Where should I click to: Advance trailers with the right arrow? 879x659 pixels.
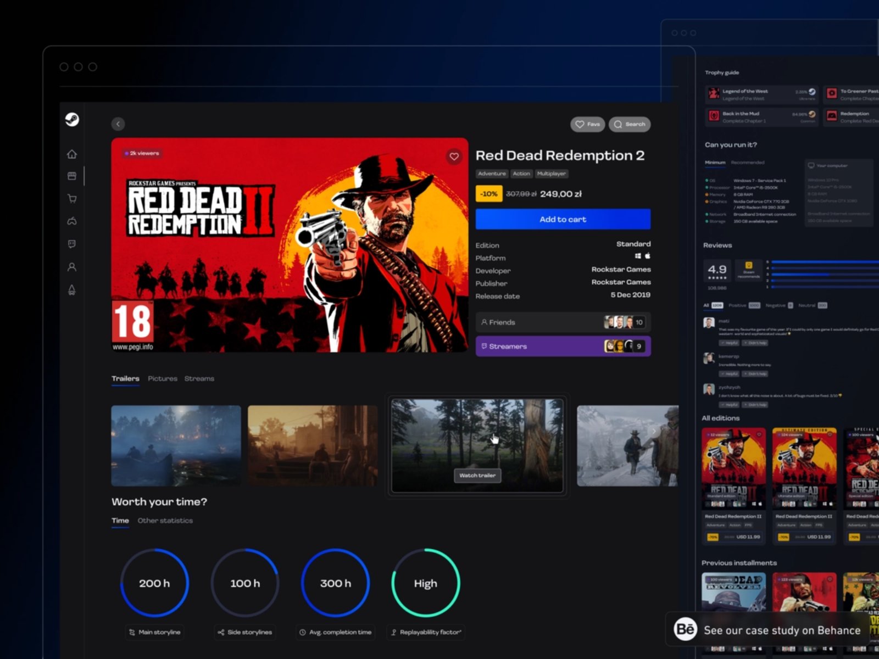tap(654, 432)
